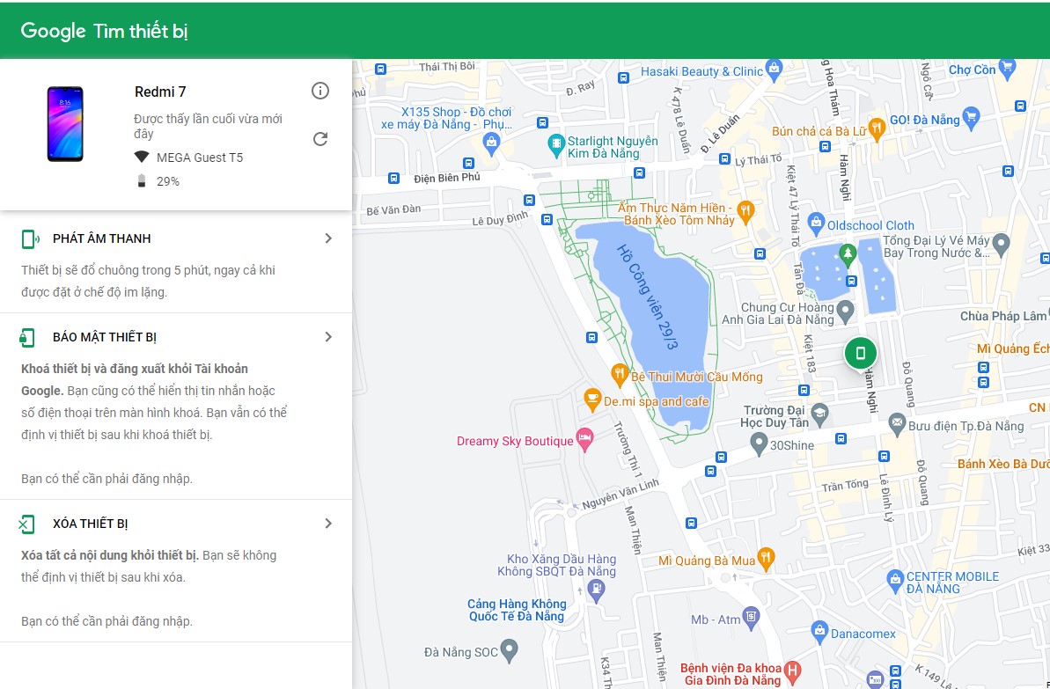Click the Bê Thui Mười Cầu Mống restaurant pin
This screenshot has height=689, width=1050.
coord(620,374)
